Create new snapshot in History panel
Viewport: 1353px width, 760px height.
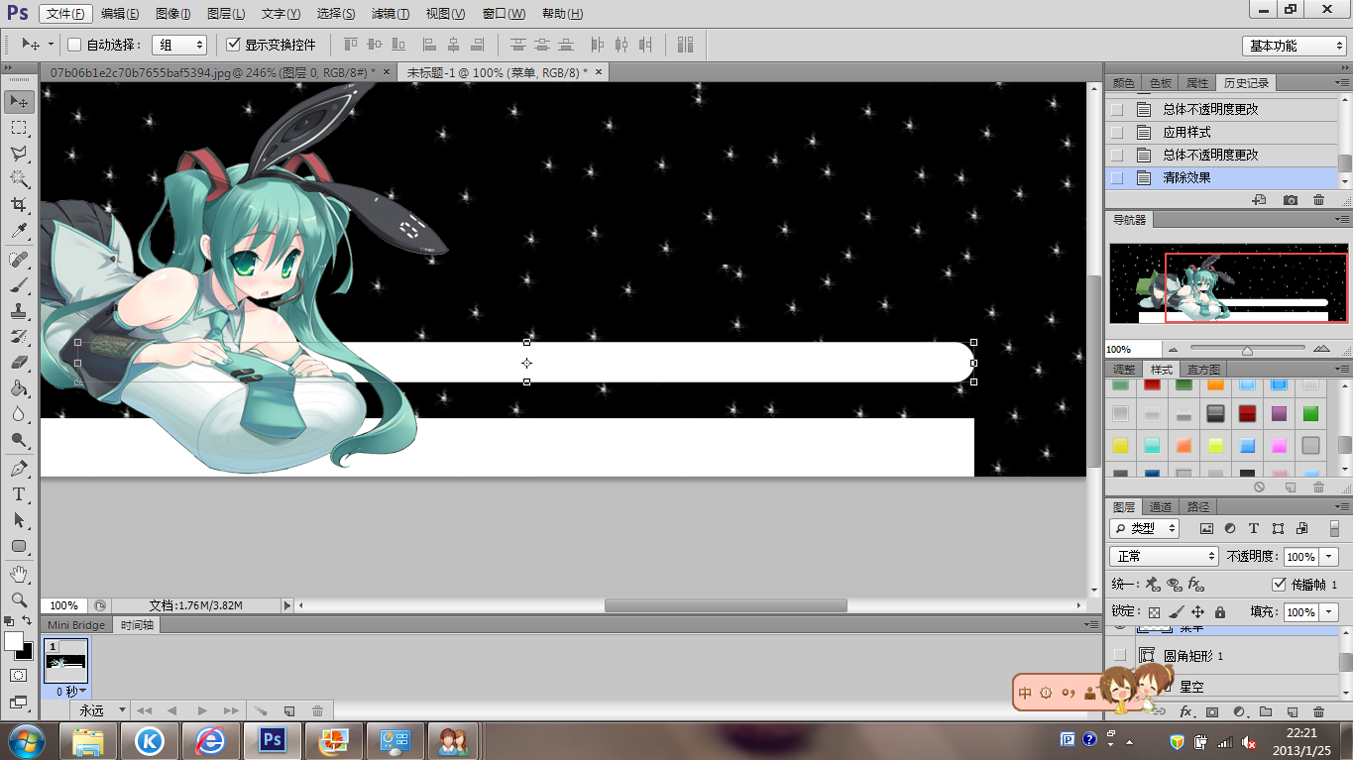coord(1290,200)
